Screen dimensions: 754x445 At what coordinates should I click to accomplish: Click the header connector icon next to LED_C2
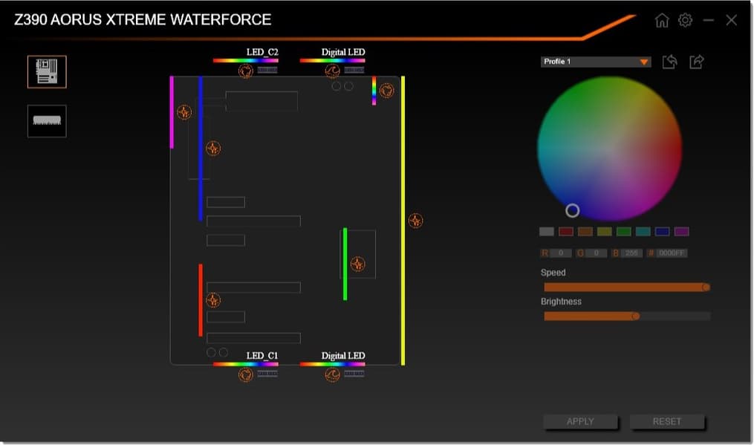coord(267,70)
